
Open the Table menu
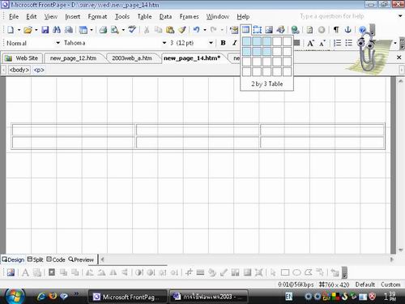144,16
